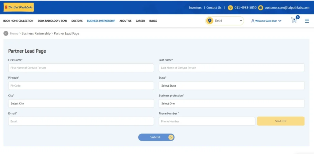
Task: Submit the partner lead form
Action: pos(156,137)
